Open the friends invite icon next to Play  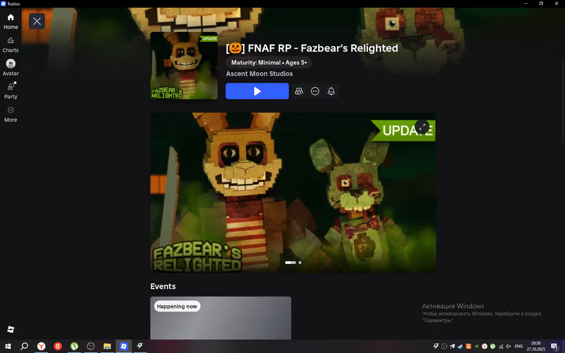[299, 91]
